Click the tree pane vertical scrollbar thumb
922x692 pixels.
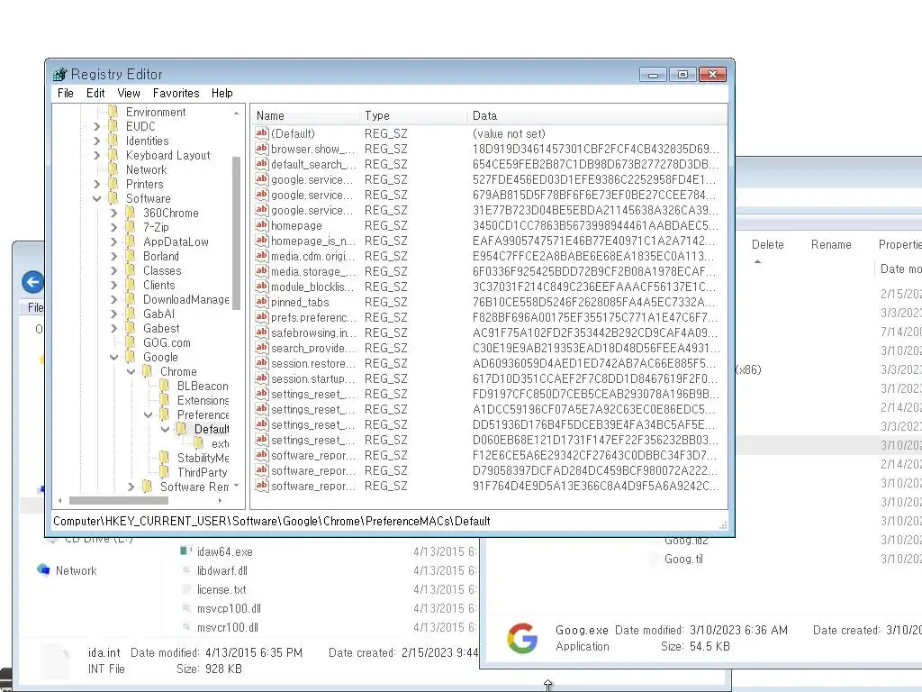click(237, 232)
